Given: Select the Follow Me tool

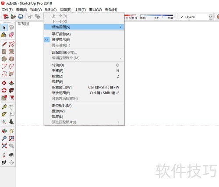Looking at the screenshot, I should click(x=11, y=90).
